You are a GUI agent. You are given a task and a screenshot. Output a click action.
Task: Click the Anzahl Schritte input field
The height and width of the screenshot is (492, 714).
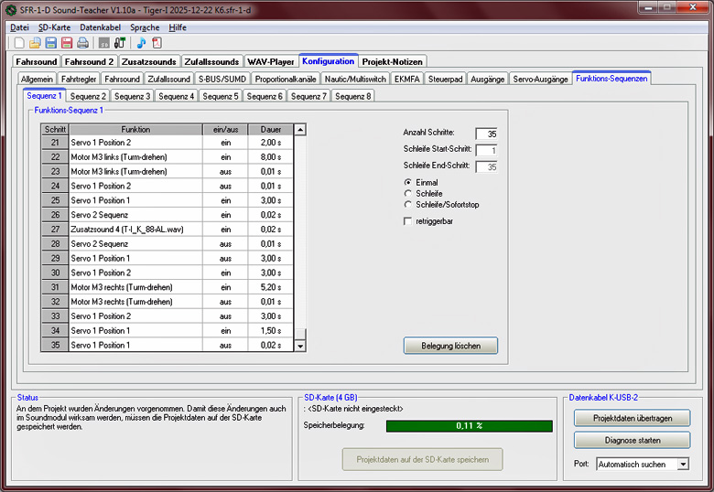point(486,134)
